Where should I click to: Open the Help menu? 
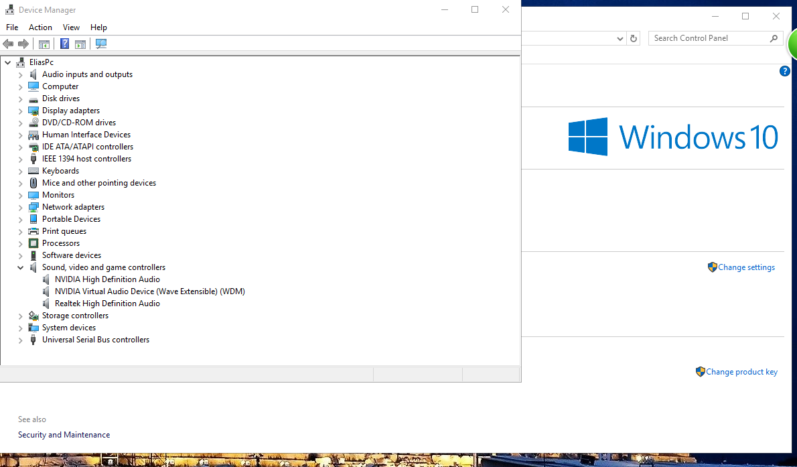click(98, 27)
